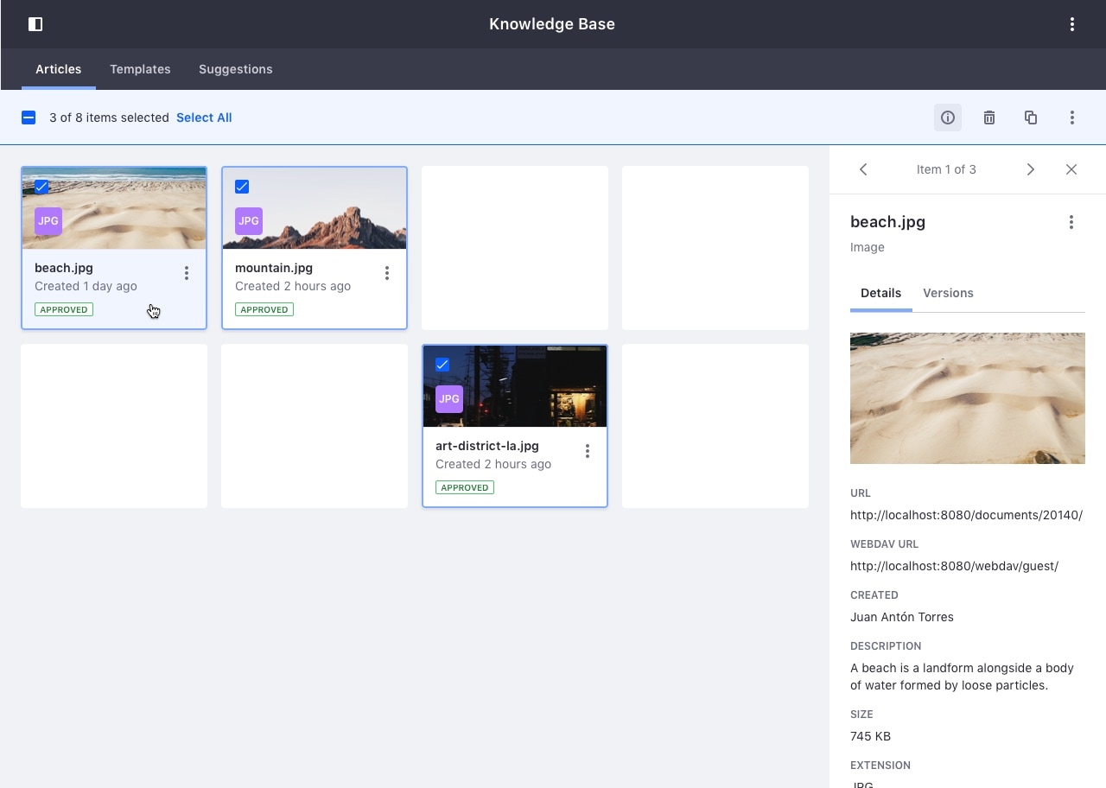Screen dimensions: 1106x788
Task: Toggle the bulk selection checkbox in toolbar
Action: click(29, 118)
